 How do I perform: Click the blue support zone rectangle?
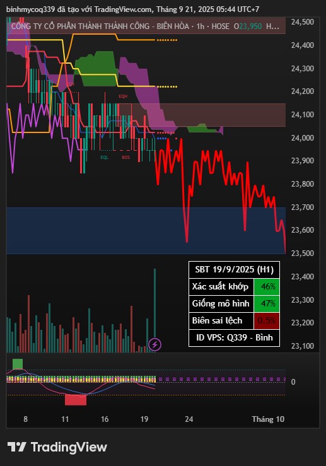[146, 231]
